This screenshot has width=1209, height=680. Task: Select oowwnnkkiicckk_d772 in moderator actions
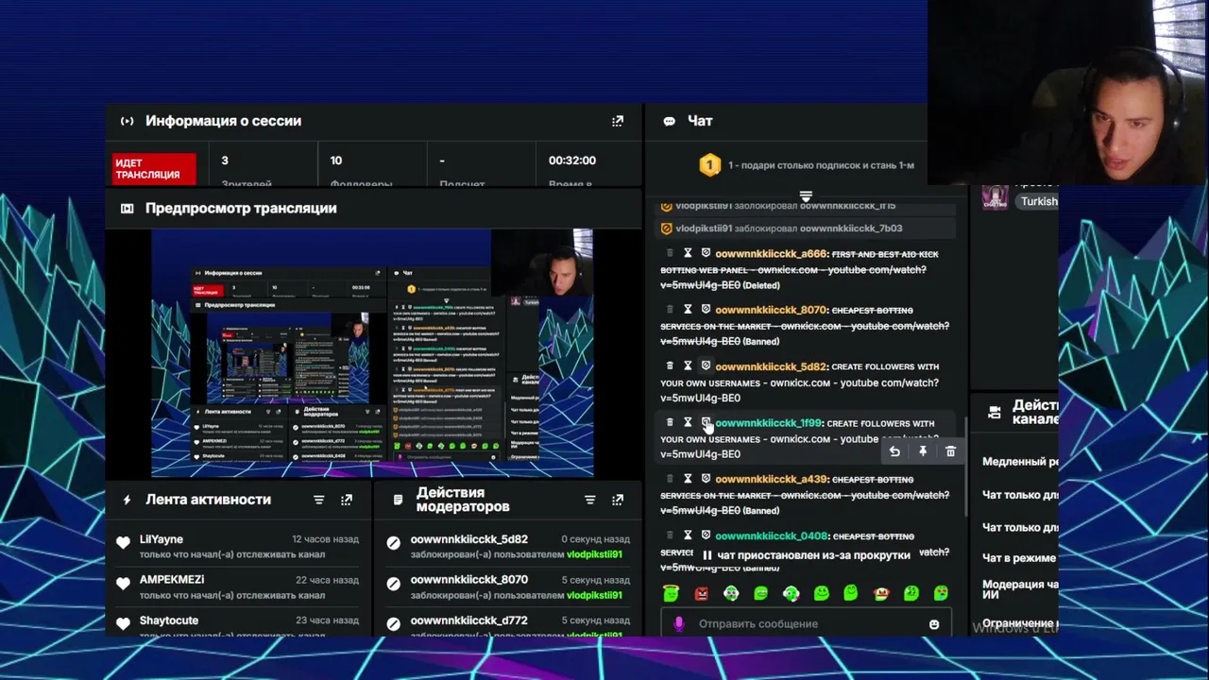tap(468, 620)
